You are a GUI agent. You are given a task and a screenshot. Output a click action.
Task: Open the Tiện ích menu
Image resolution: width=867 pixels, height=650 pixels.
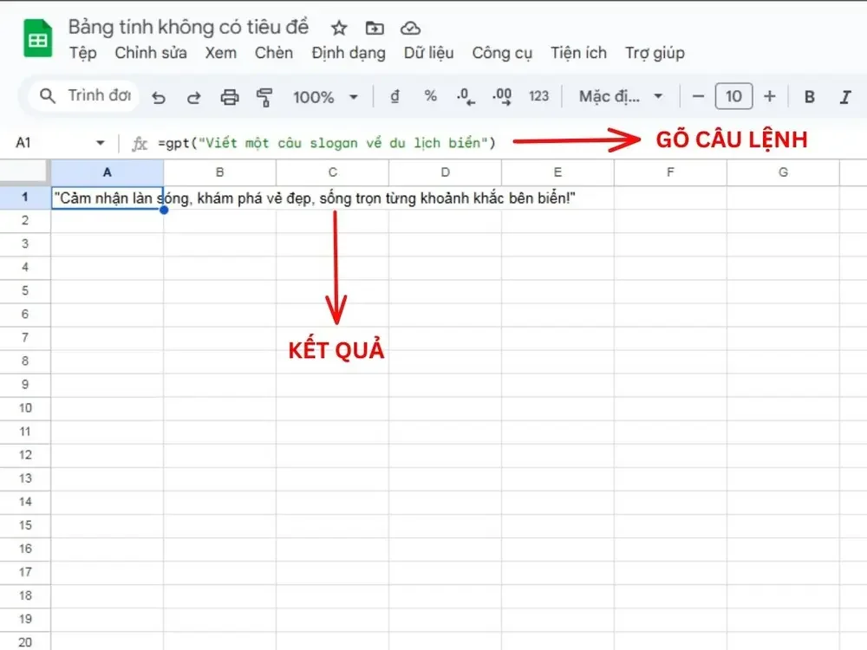click(x=578, y=53)
